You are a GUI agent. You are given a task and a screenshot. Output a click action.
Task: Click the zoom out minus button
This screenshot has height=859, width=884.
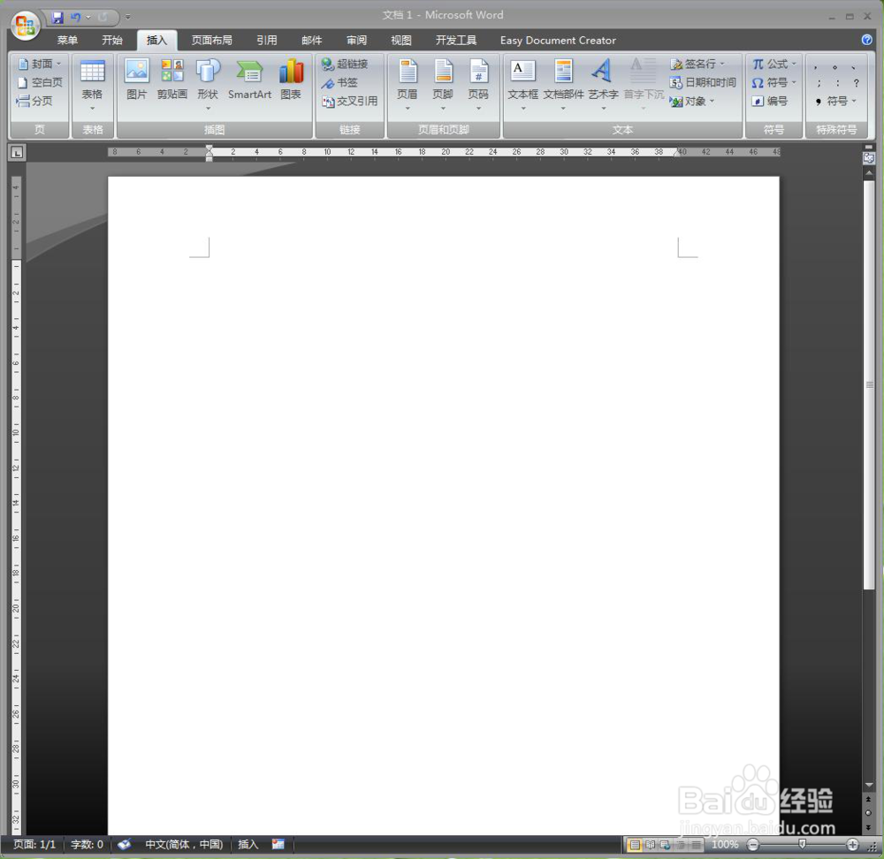click(x=752, y=844)
